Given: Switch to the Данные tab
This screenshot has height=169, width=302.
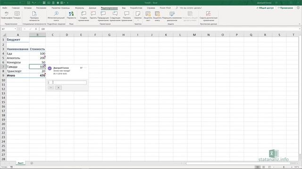Looking at the screenshot, I should coord(92,8).
